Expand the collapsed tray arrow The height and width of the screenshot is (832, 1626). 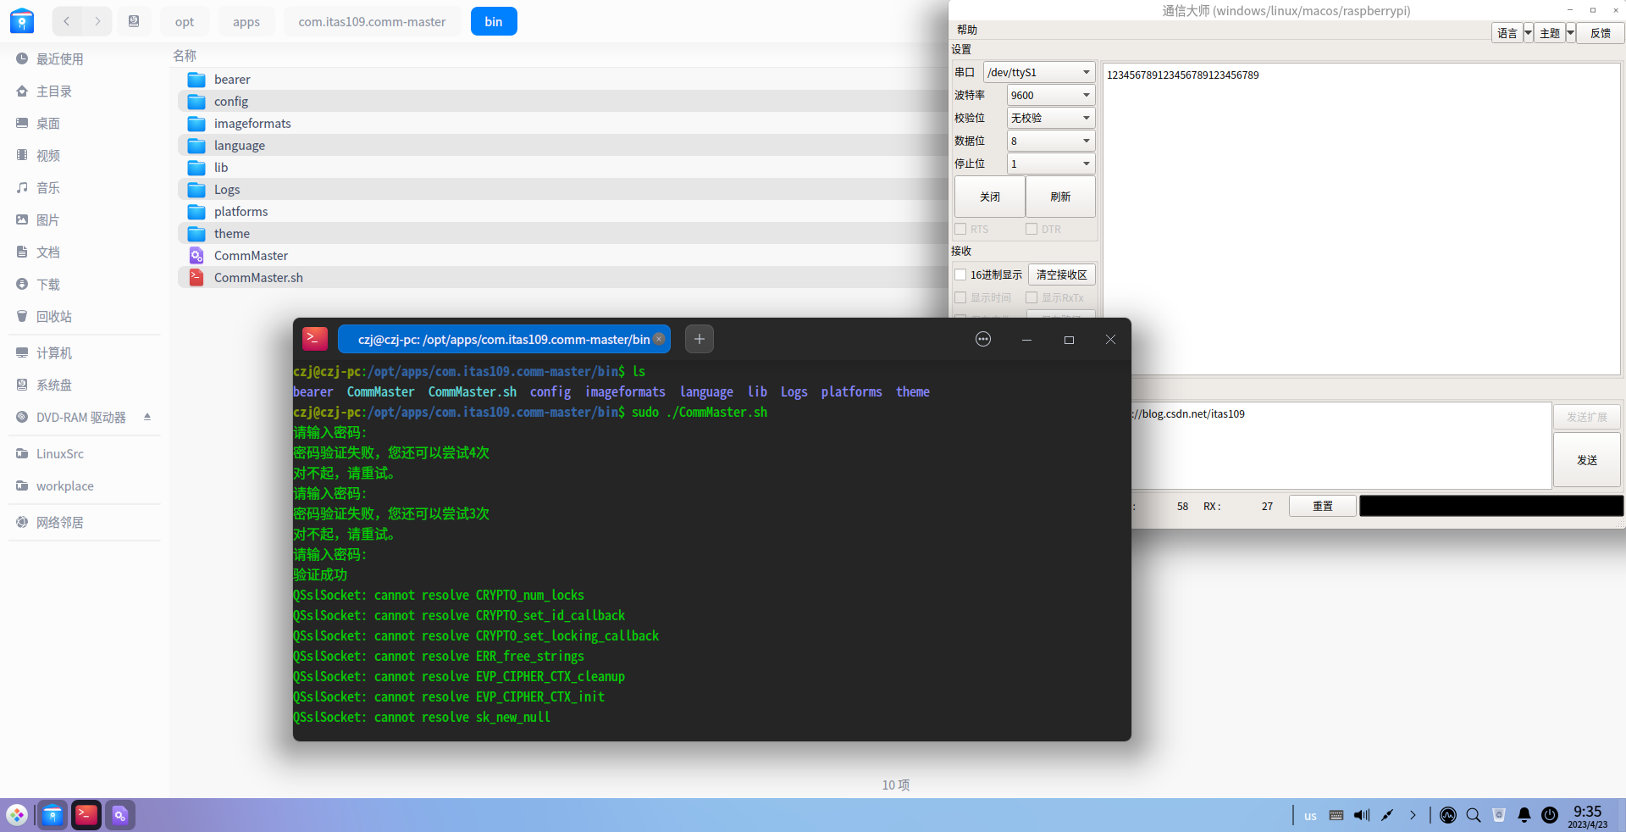(x=1413, y=815)
